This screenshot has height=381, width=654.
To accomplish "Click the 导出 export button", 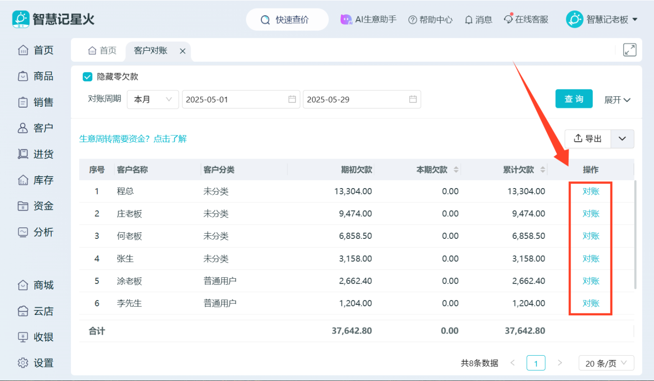I will coord(588,139).
